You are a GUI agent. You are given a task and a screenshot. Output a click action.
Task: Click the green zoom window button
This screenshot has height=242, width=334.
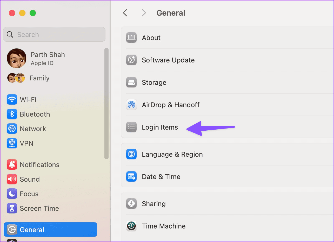pyautogui.click(x=33, y=13)
